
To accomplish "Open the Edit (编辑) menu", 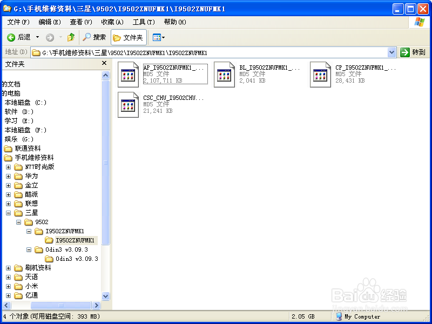I will click(x=50, y=22).
